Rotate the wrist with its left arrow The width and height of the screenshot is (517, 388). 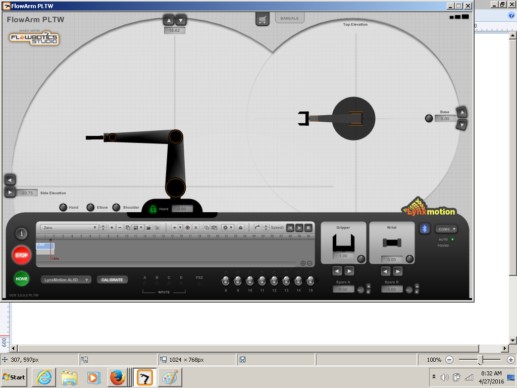pyautogui.click(x=385, y=271)
